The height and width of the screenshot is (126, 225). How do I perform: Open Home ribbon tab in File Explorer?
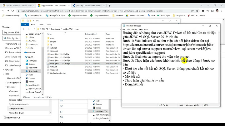coord(33,24)
